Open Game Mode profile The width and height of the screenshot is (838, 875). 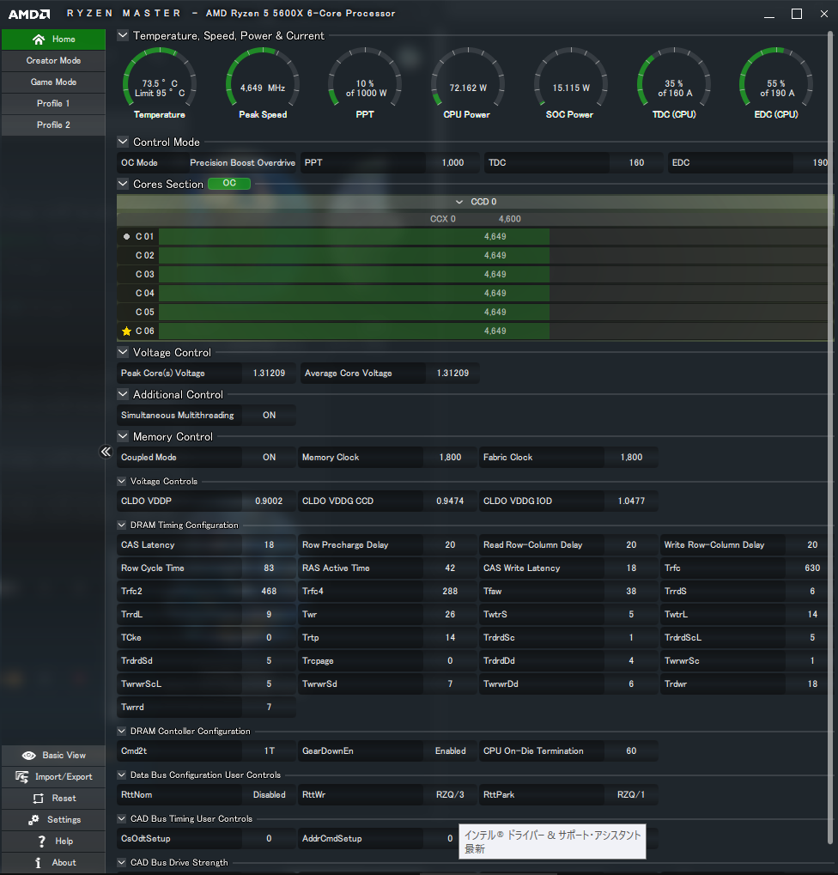click(53, 82)
